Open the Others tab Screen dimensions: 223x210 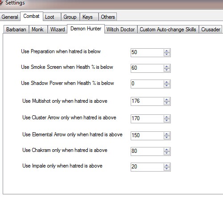107,17
